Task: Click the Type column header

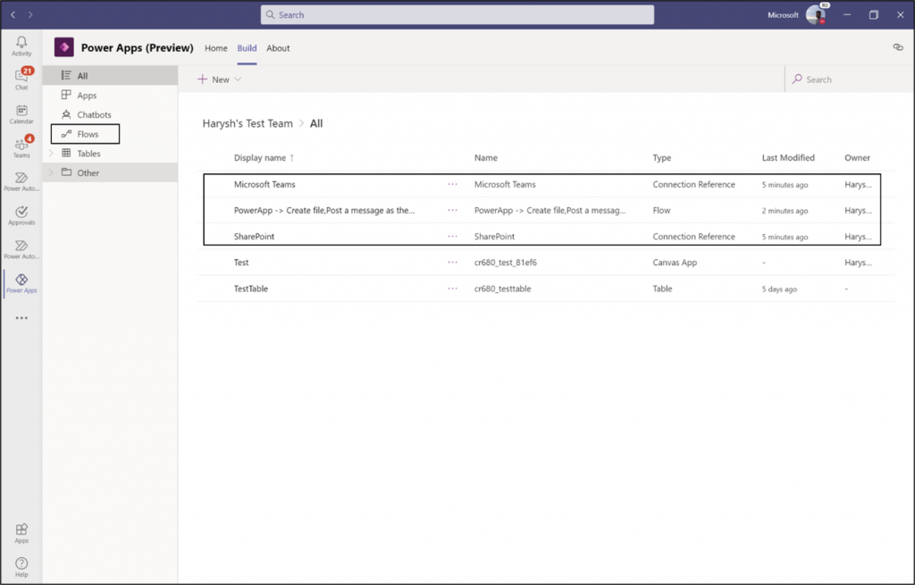Action: coord(662,157)
